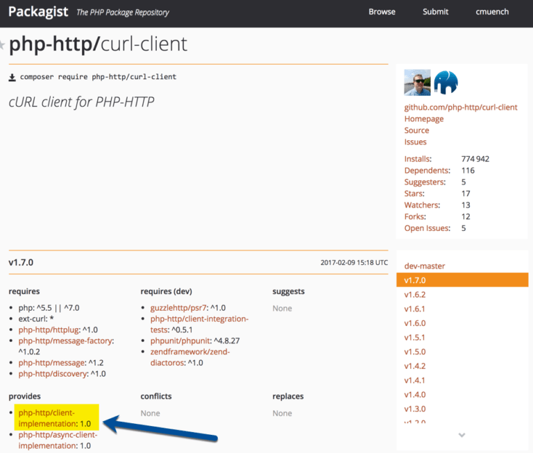Open zendframework/zend-diactoros link
533x453 pixels.
click(x=190, y=357)
